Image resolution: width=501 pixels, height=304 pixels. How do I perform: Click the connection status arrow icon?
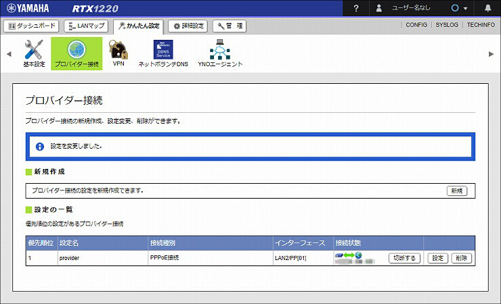348,255
